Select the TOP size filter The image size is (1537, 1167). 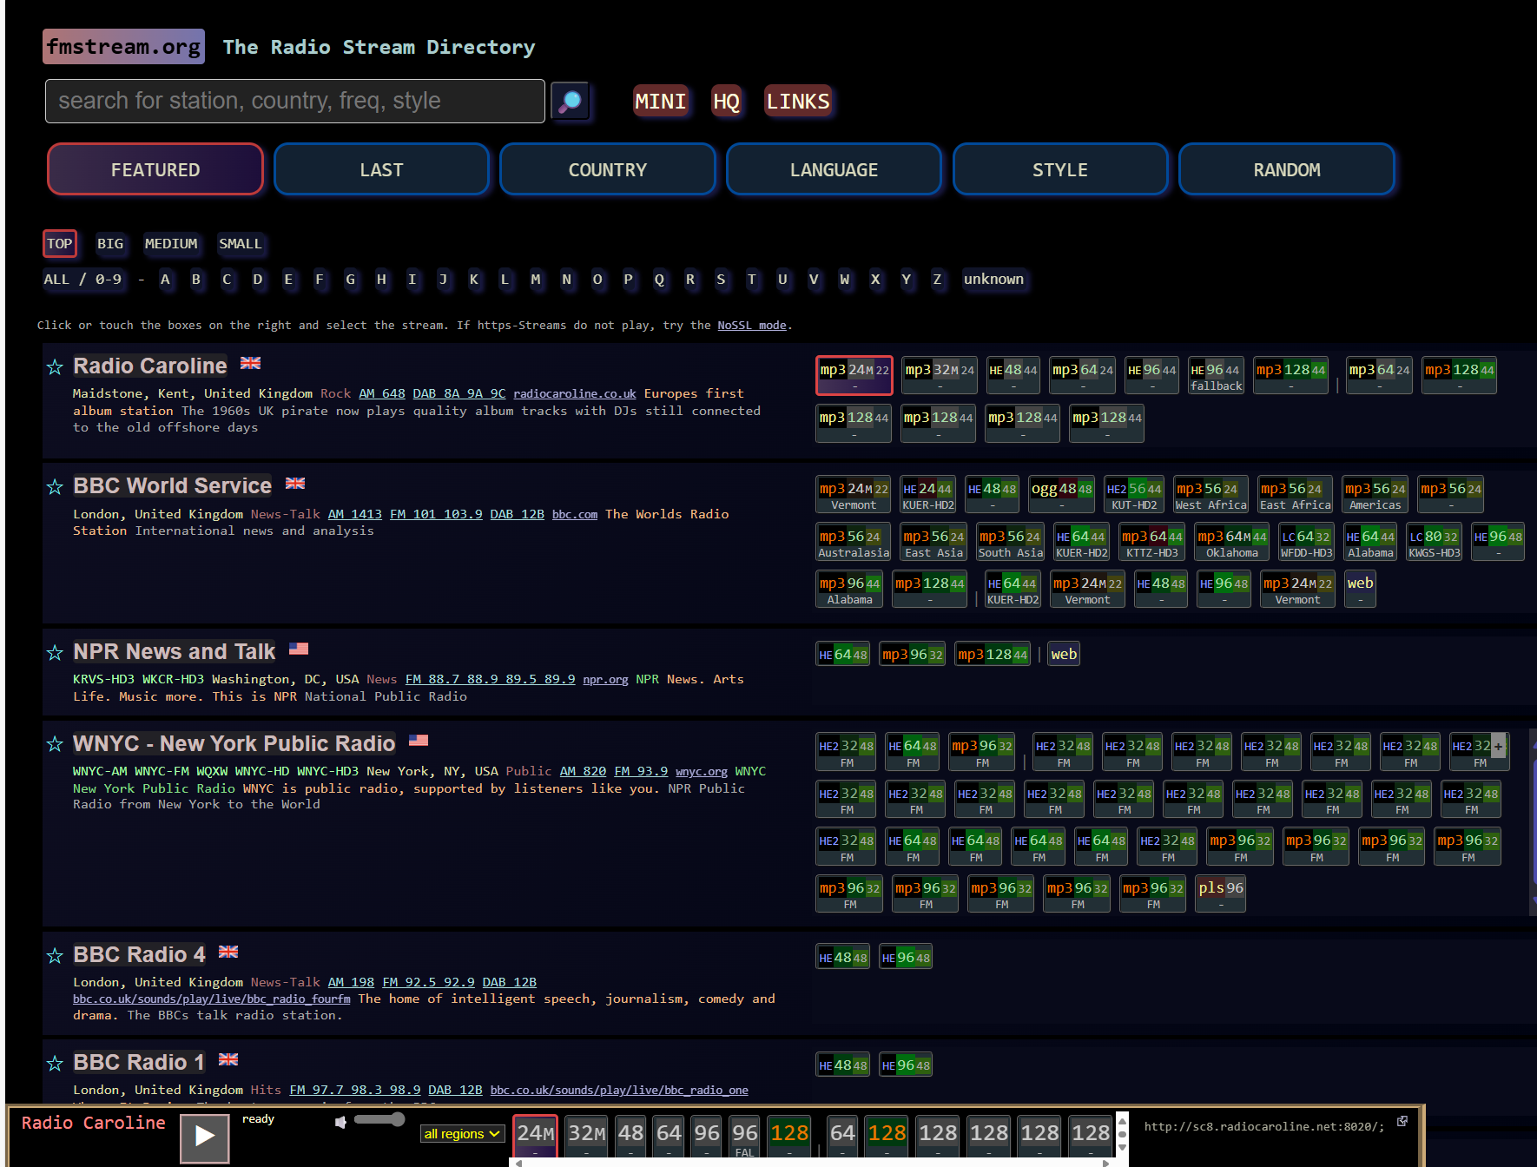click(60, 244)
